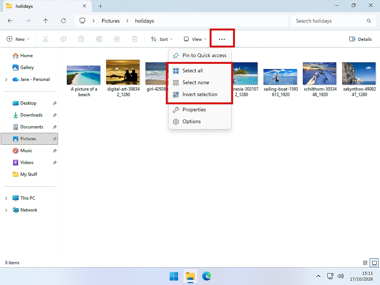Click the Delete trash icon

134,39
